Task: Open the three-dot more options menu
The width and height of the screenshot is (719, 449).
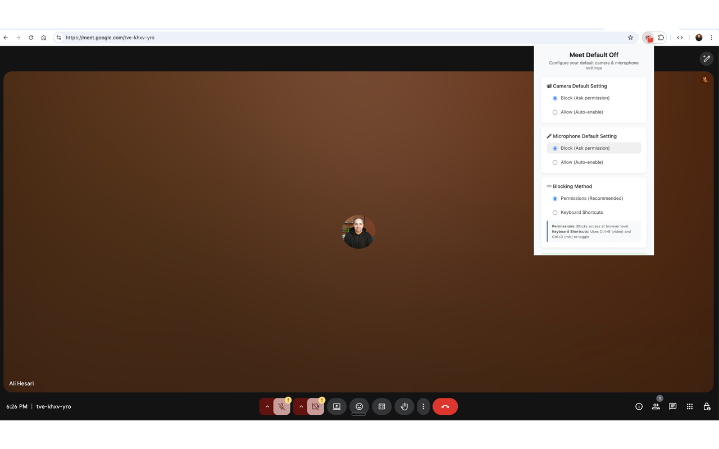Action: pos(424,406)
